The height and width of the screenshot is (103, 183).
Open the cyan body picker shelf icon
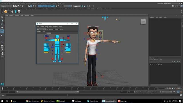16,11
